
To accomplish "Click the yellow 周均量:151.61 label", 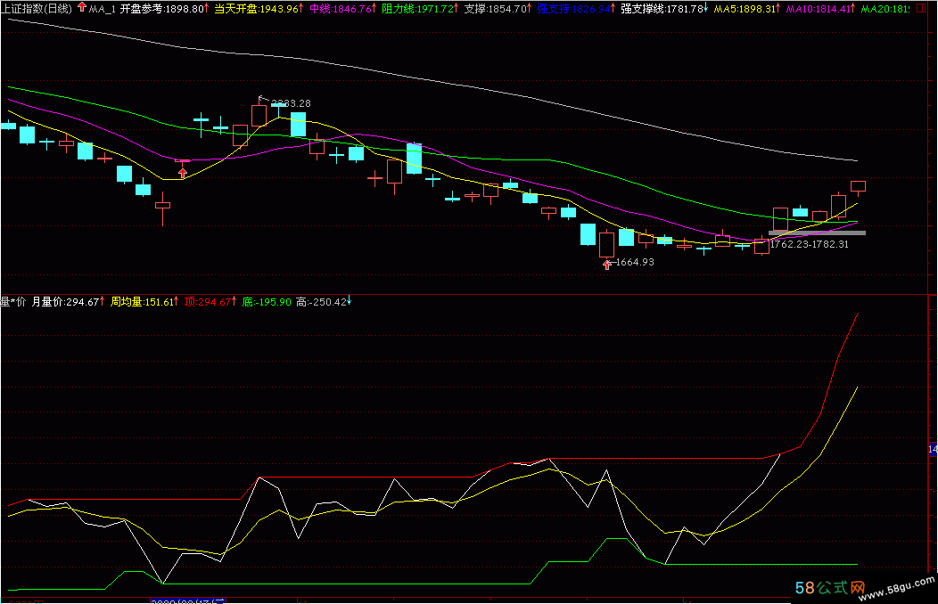I will (x=142, y=302).
